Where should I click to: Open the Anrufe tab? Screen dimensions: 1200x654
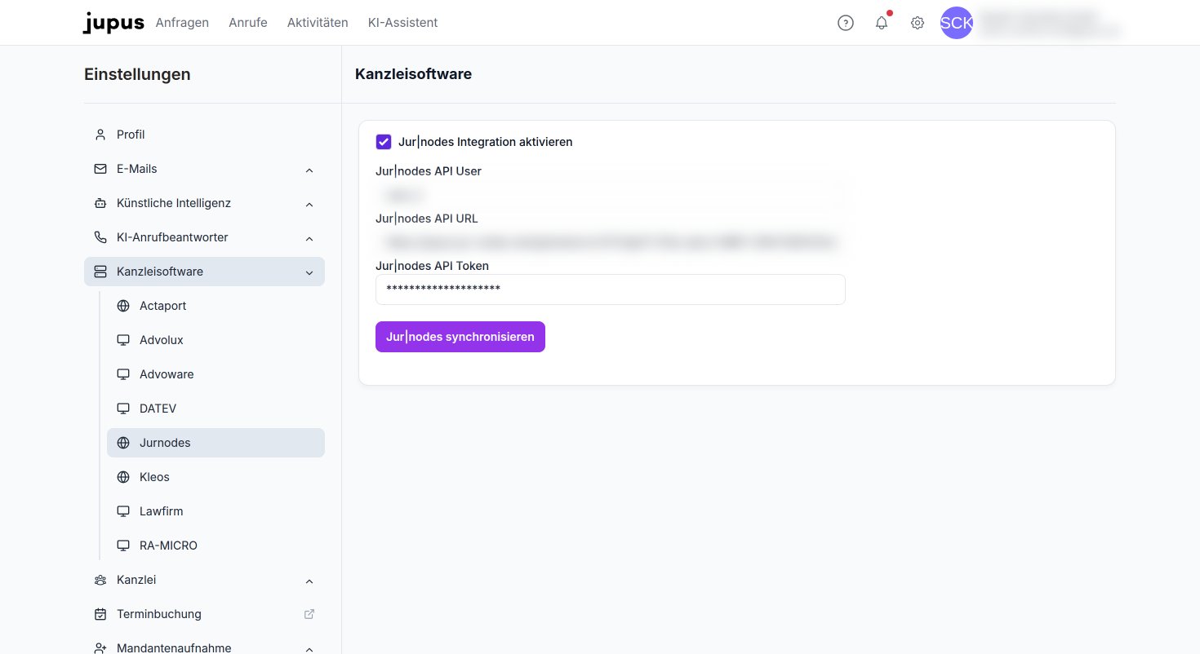click(x=248, y=23)
